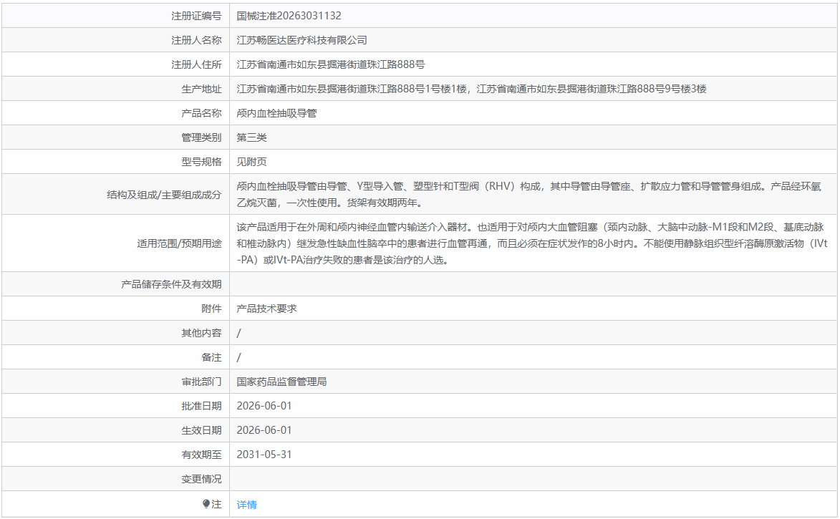Screen dimensions: 840x519
Task: Click product name 颅内血栓抽吸导管
Action: point(276,114)
